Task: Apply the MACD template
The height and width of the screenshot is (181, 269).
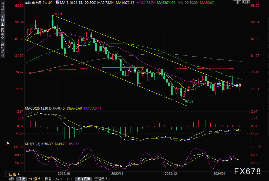Action: [x=59, y=179]
